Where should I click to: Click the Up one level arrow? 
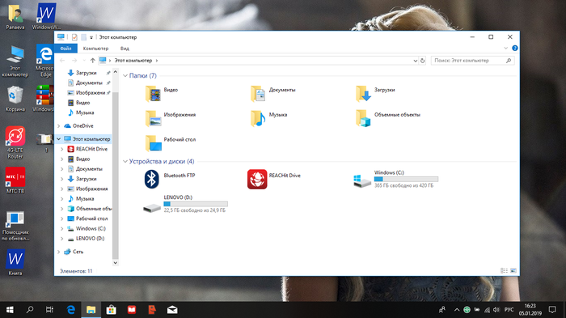coord(92,61)
